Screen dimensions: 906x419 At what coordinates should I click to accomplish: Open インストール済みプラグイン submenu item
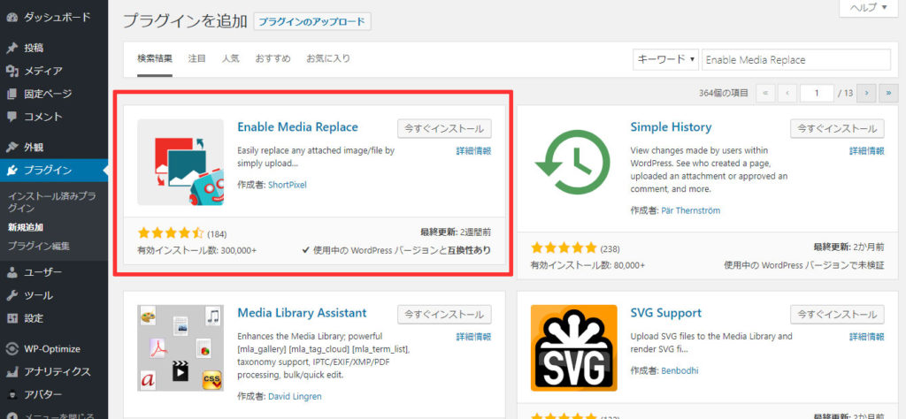click(51, 202)
